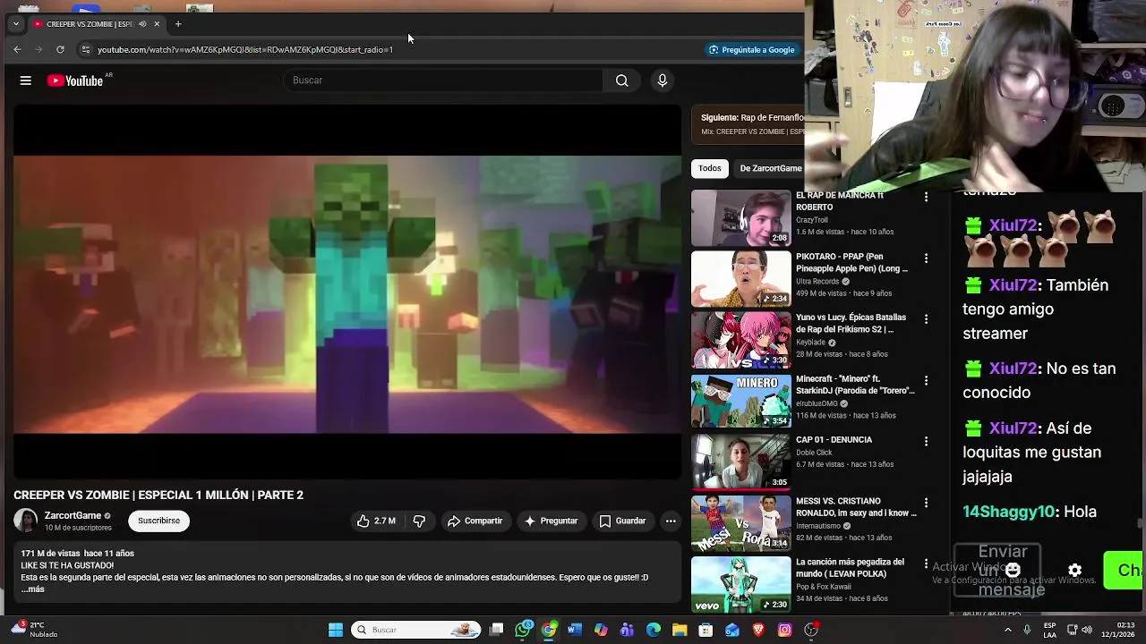Open Yuno vs Lucy video thumbnail
The image size is (1146, 644).
[x=741, y=339]
